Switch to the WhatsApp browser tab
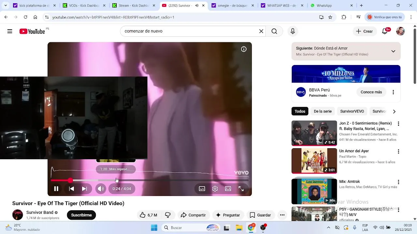The image size is (417, 234). tap(331, 6)
